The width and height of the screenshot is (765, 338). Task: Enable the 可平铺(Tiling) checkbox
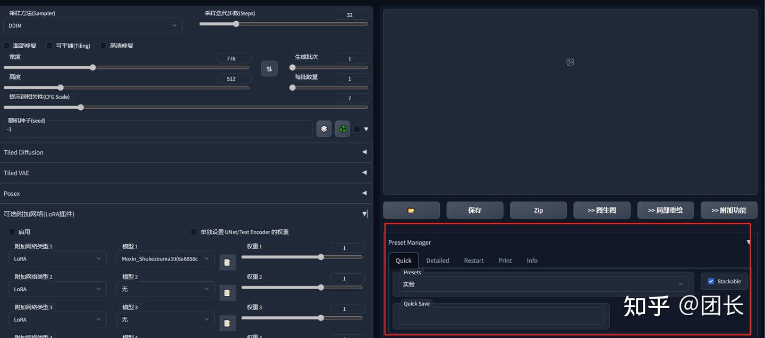tap(49, 46)
